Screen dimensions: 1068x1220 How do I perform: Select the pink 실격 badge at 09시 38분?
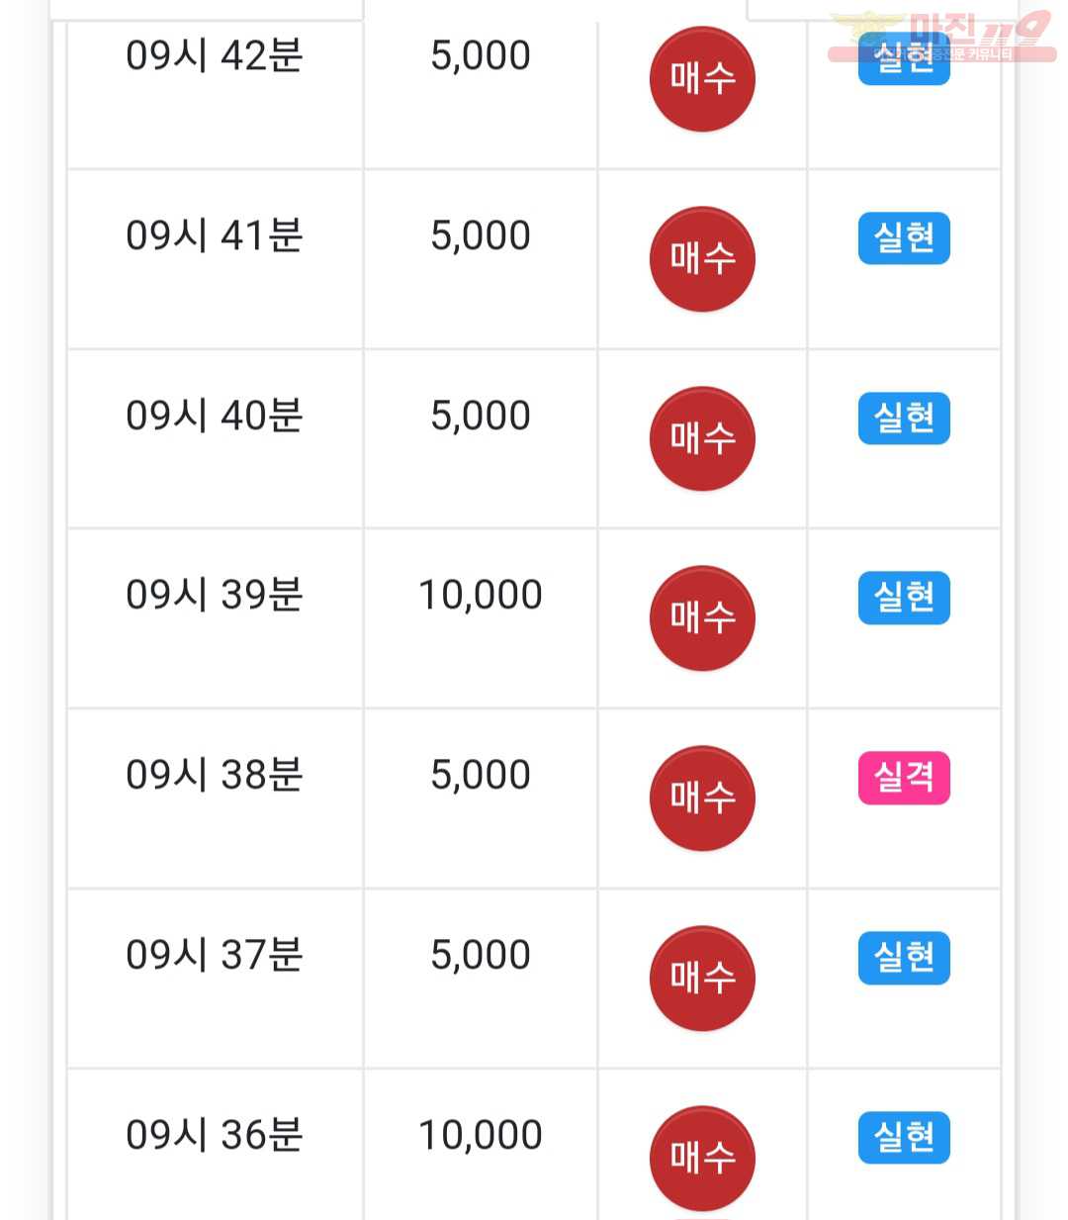[x=904, y=778]
